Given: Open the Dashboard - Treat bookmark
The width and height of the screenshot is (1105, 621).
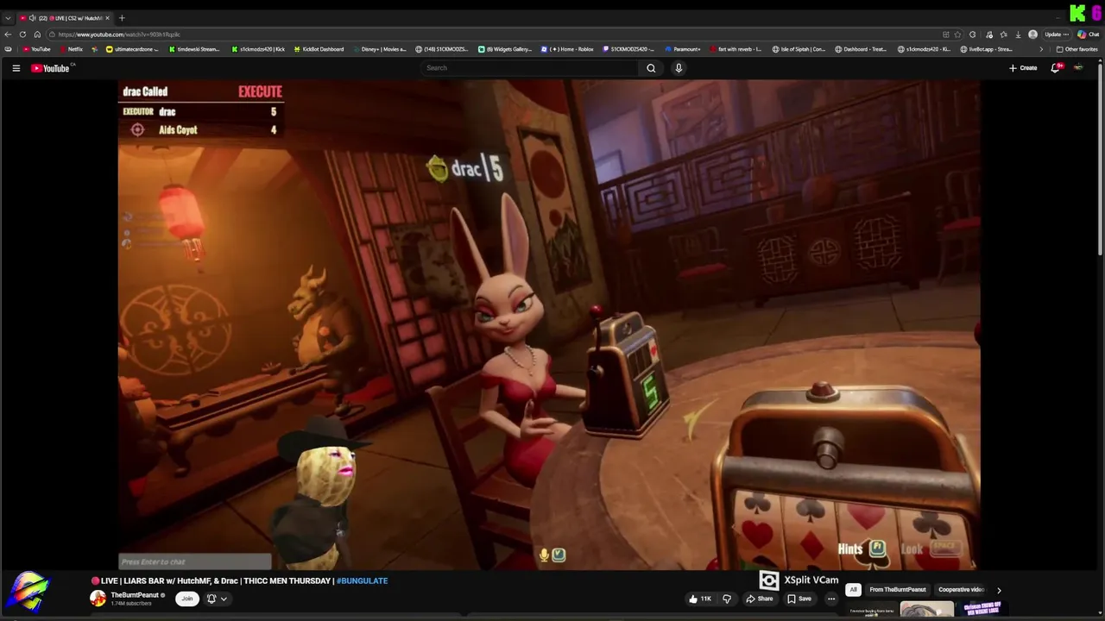Looking at the screenshot, I should (861, 49).
